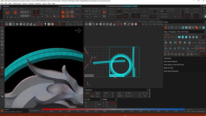Click the link icon in UV viewport toolbar
Screen dimensions: 206x116
[129, 24]
